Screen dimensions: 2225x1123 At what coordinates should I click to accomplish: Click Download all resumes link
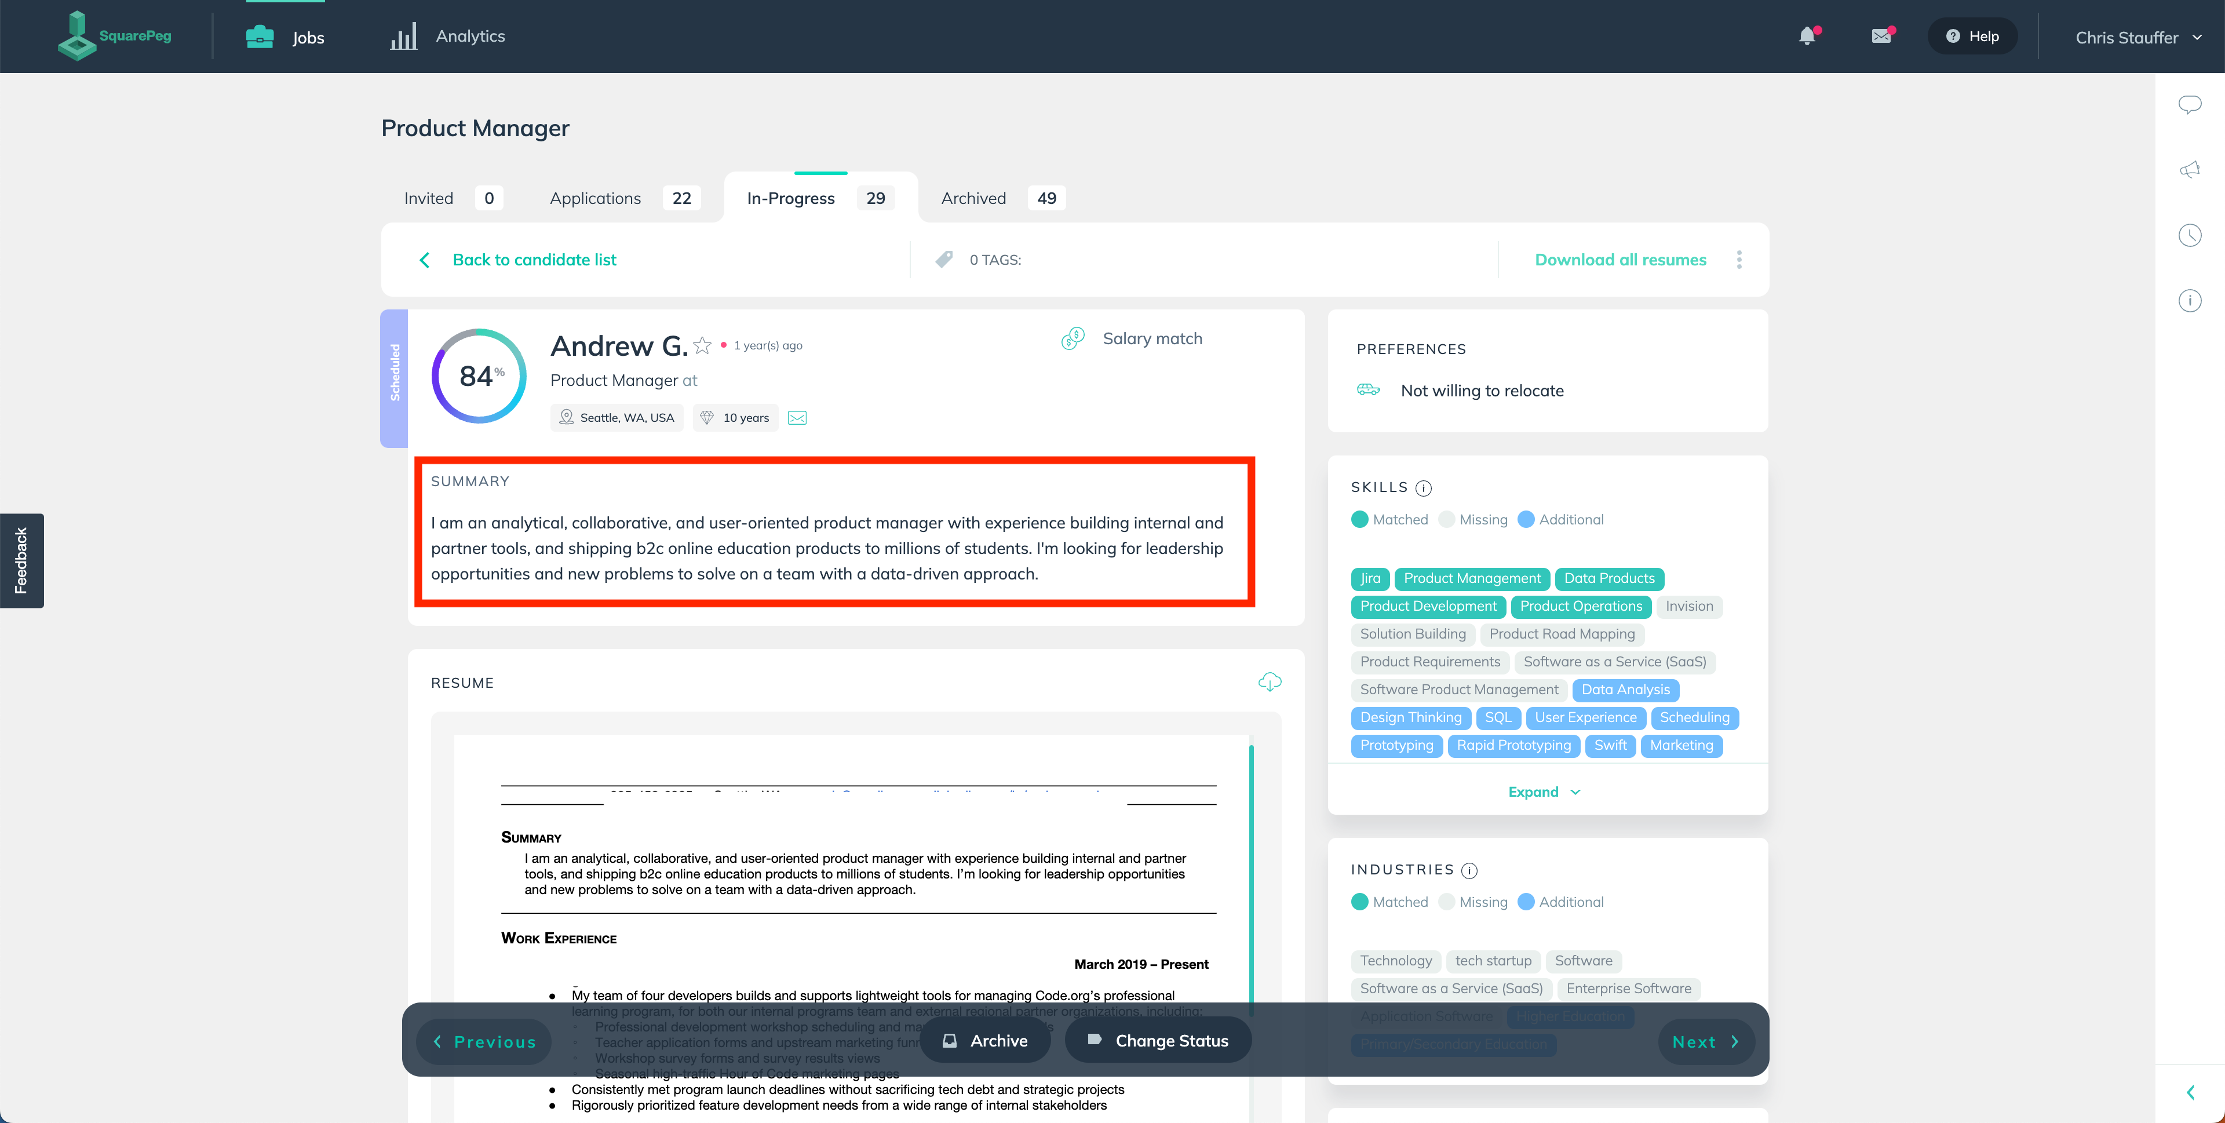pyautogui.click(x=1621, y=260)
